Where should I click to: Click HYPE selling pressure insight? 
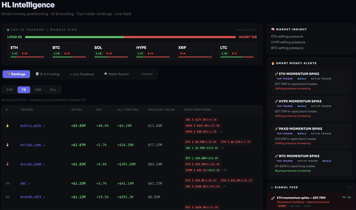pyautogui.click(x=288, y=42)
